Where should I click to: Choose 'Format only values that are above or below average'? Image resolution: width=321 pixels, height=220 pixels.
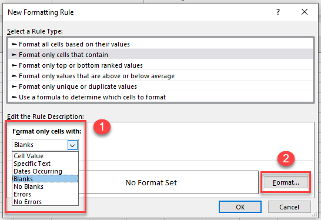pos(160,76)
